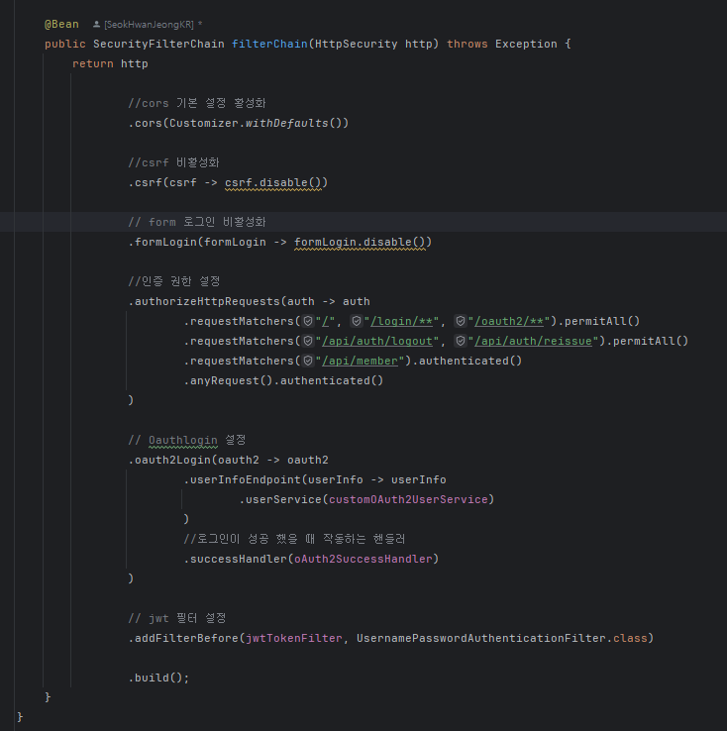
Task: Click the shield icon before "/api/member"
Action: pos(308,361)
